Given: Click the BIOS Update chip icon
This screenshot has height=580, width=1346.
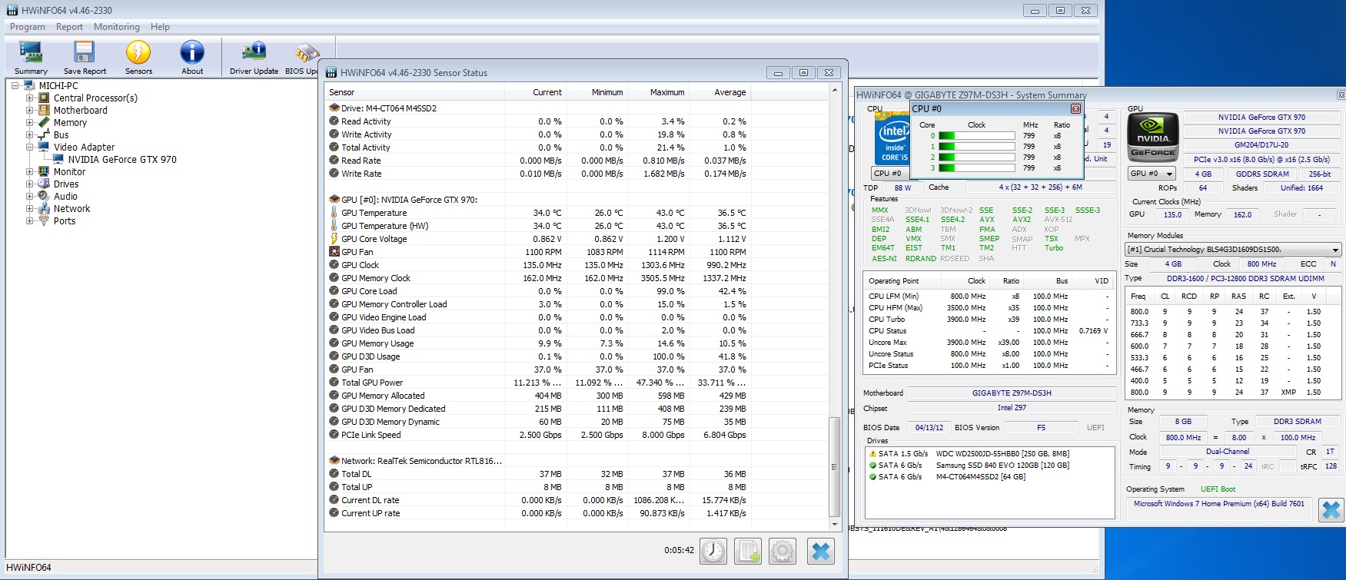Looking at the screenshot, I should tap(307, 52).
